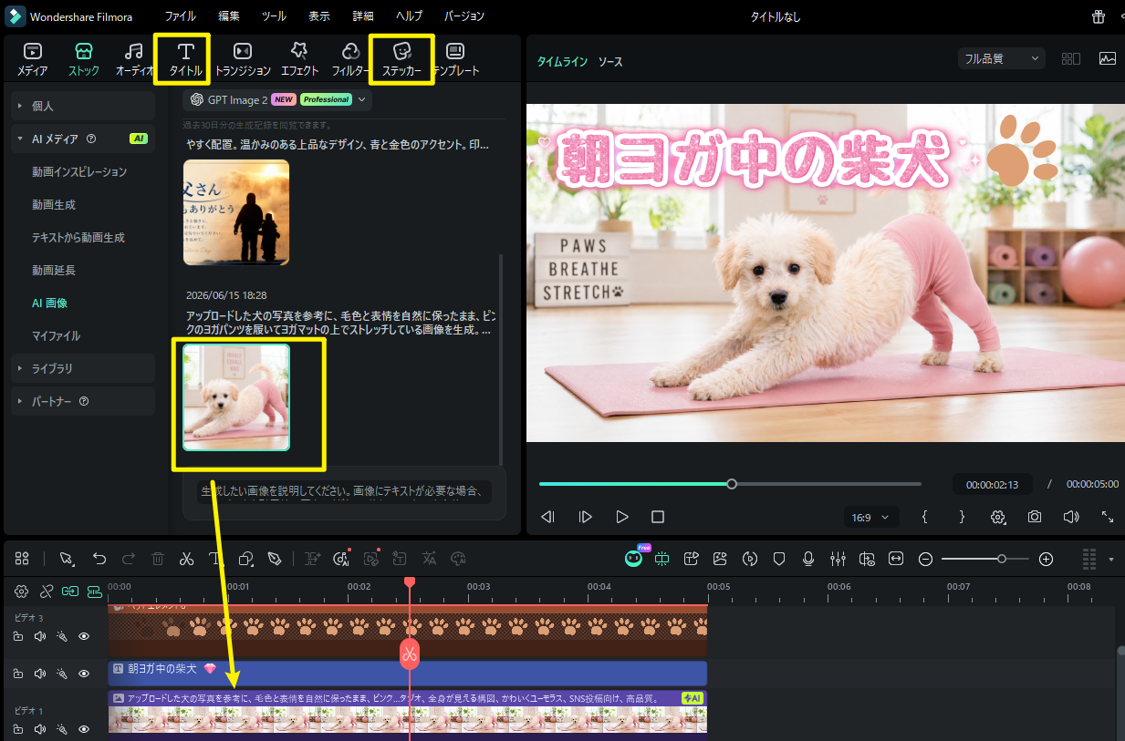Open the 16:9 aspect ratio dropdown
Image resolution: width=1125 pixels, height=741 pixels.
point(872,517)
